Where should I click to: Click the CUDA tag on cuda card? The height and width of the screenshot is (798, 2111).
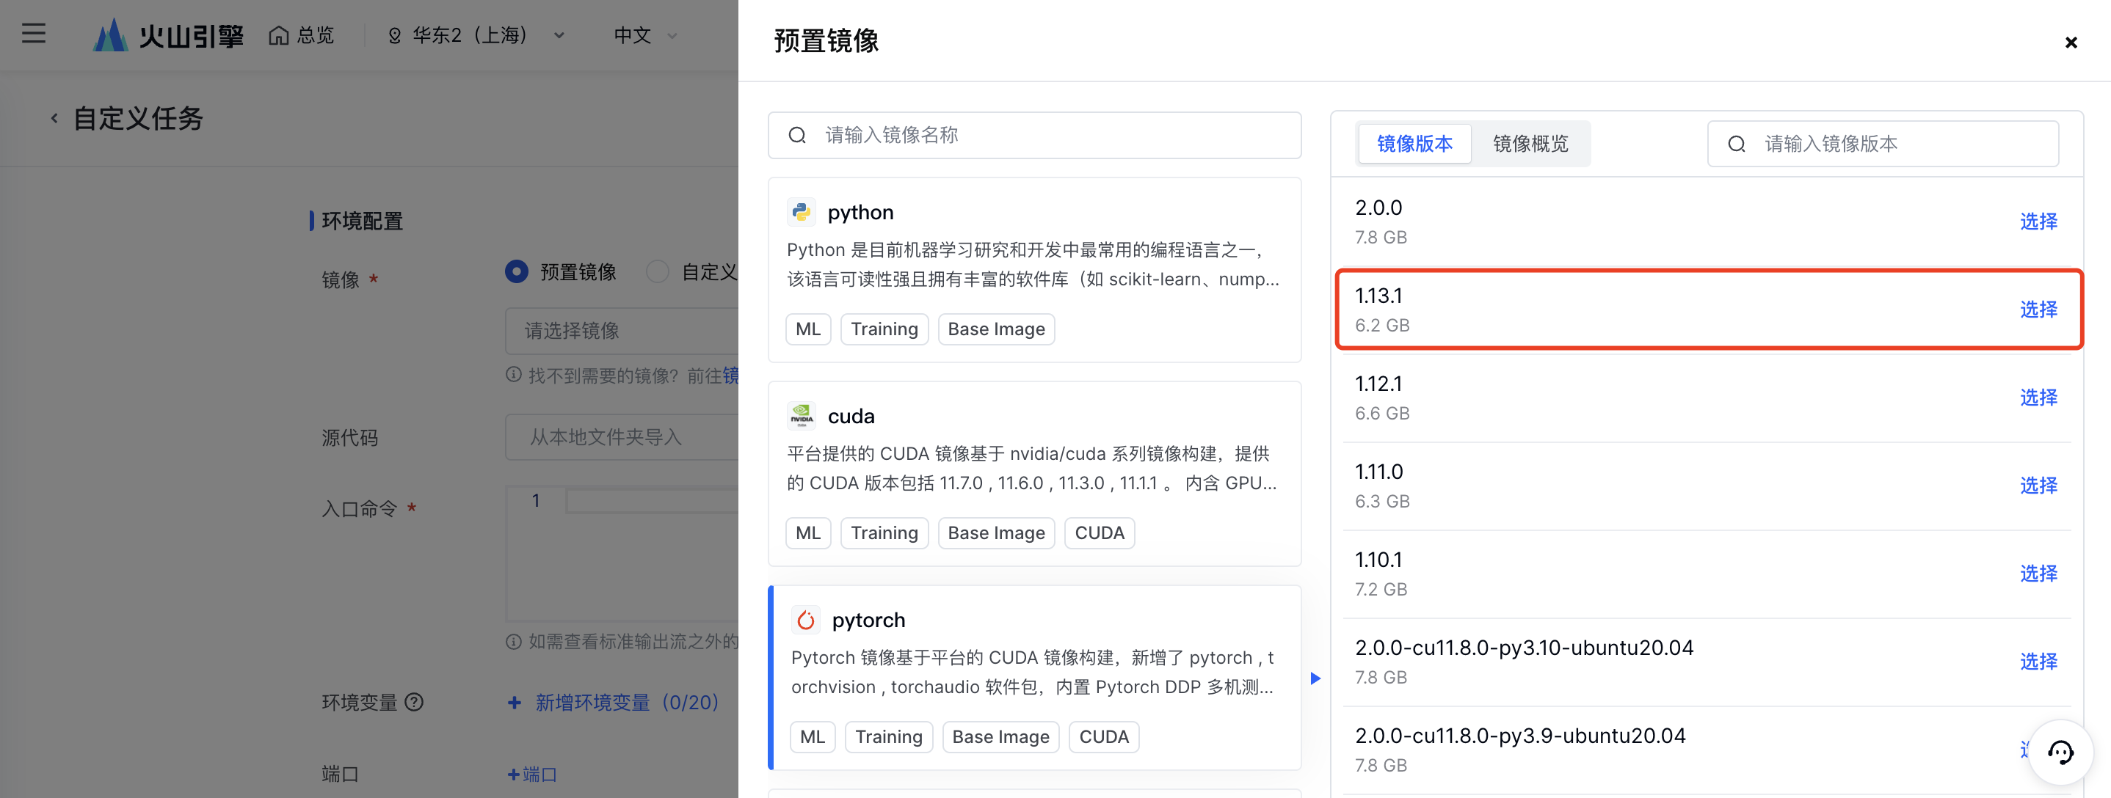[x=1099, y=532]
